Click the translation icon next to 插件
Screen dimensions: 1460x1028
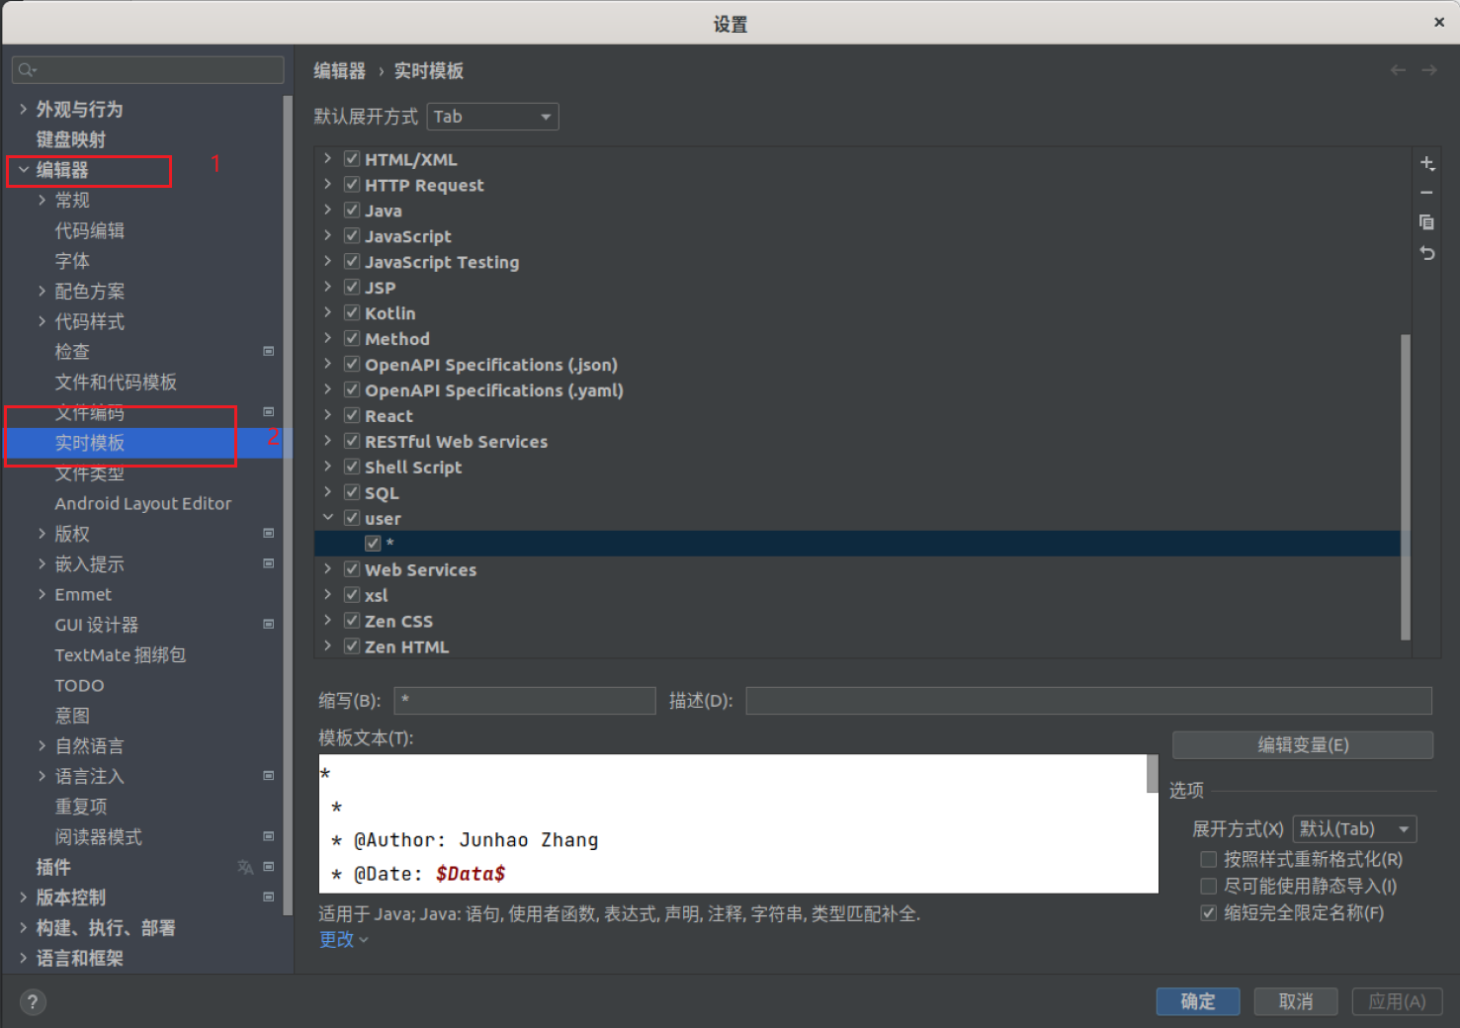pos(245,867)
